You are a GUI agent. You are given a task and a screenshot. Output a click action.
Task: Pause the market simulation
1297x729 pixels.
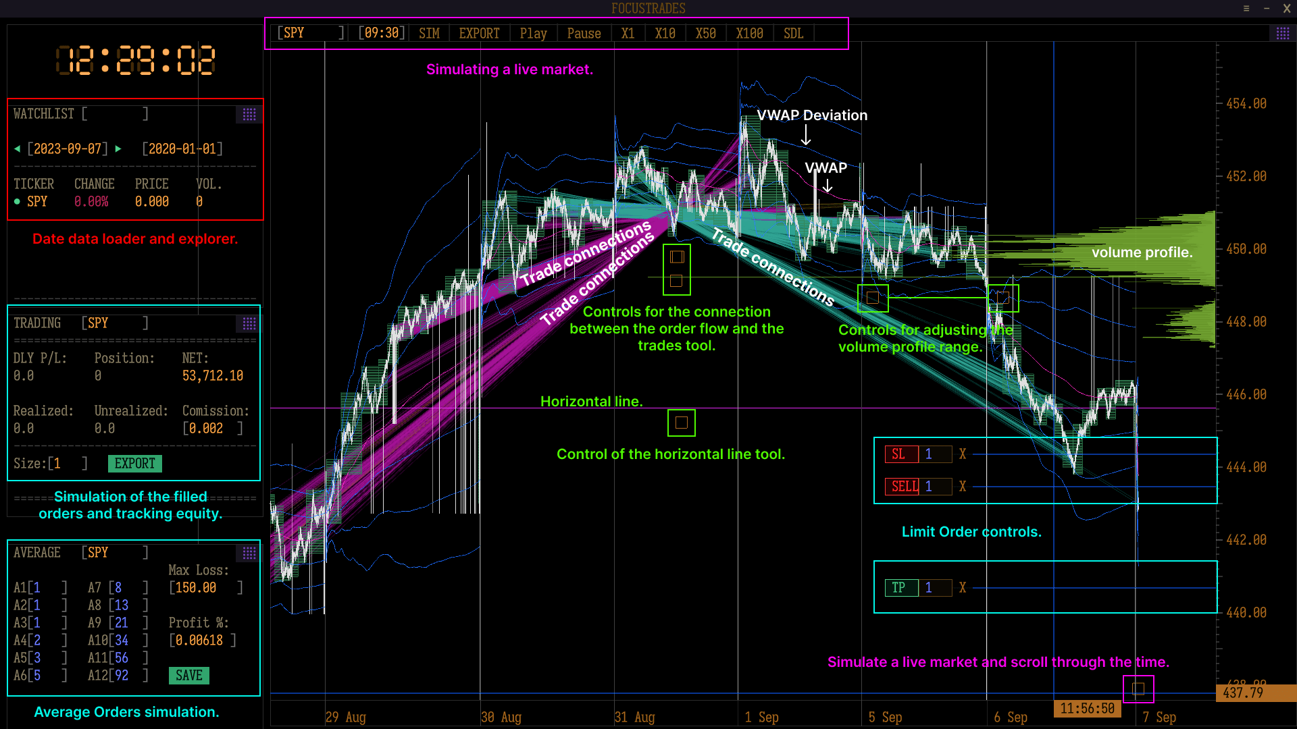pyautogui.click(x=584, y=33)
